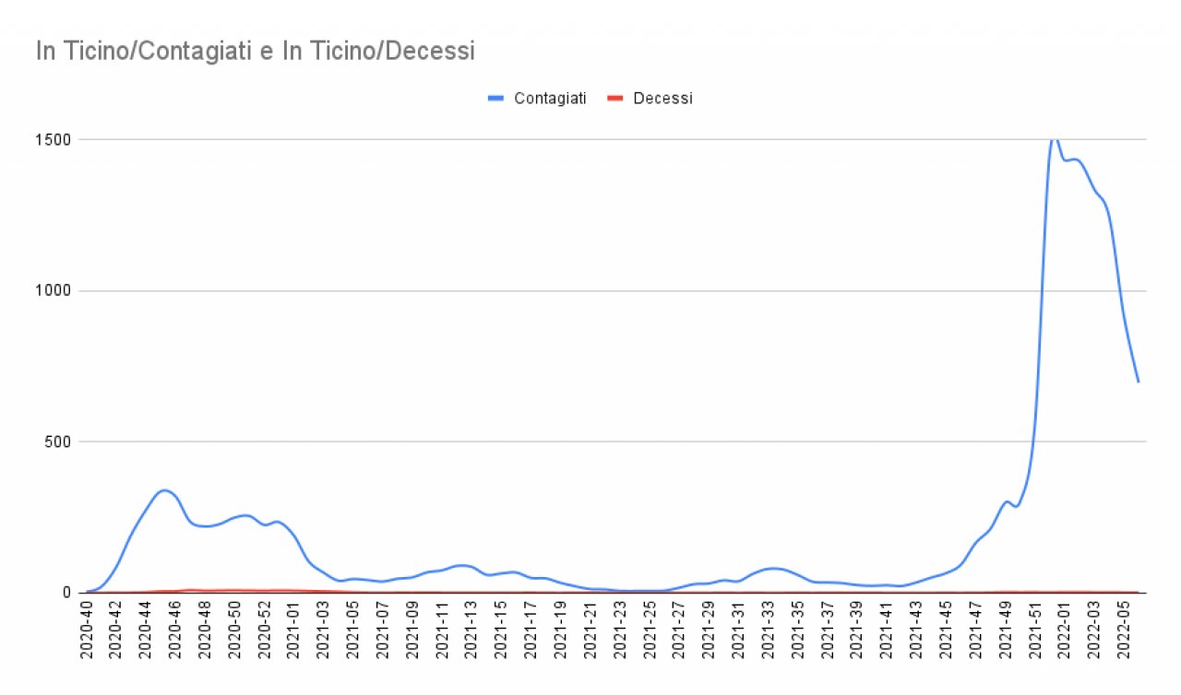Select the 2021-43 x-axis label
Image resolution: width=1181 pixels, height=695 pixels.
click(916, 630)
